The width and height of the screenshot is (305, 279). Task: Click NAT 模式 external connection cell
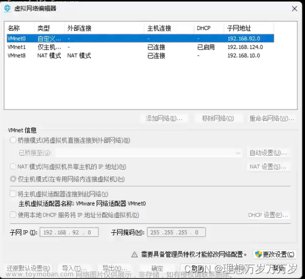pyautogui.click(x=79, y=56)
